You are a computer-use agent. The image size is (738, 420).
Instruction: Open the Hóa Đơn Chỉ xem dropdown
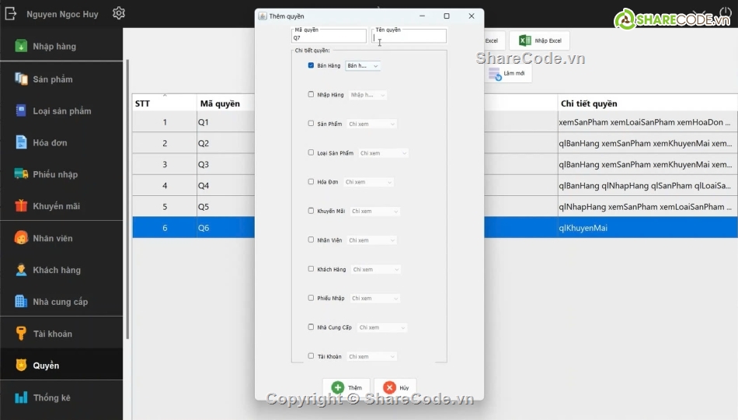[x=368, y=182]
